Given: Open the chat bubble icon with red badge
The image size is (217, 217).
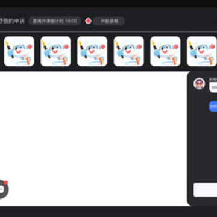Looking at the screenshot, I should pos(2,189).
